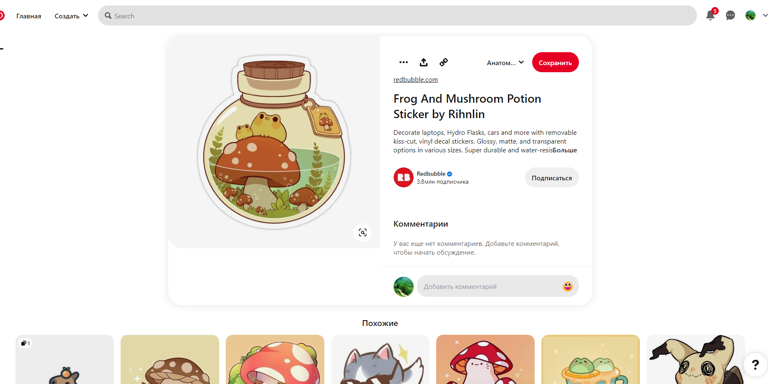768x384 pixels.
Task: Go to Главная in the top navigation
Action: 29,16
